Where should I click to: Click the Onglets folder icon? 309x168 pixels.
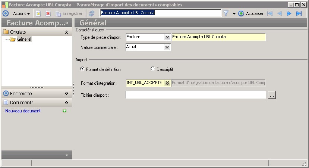[x=6, y=32]
